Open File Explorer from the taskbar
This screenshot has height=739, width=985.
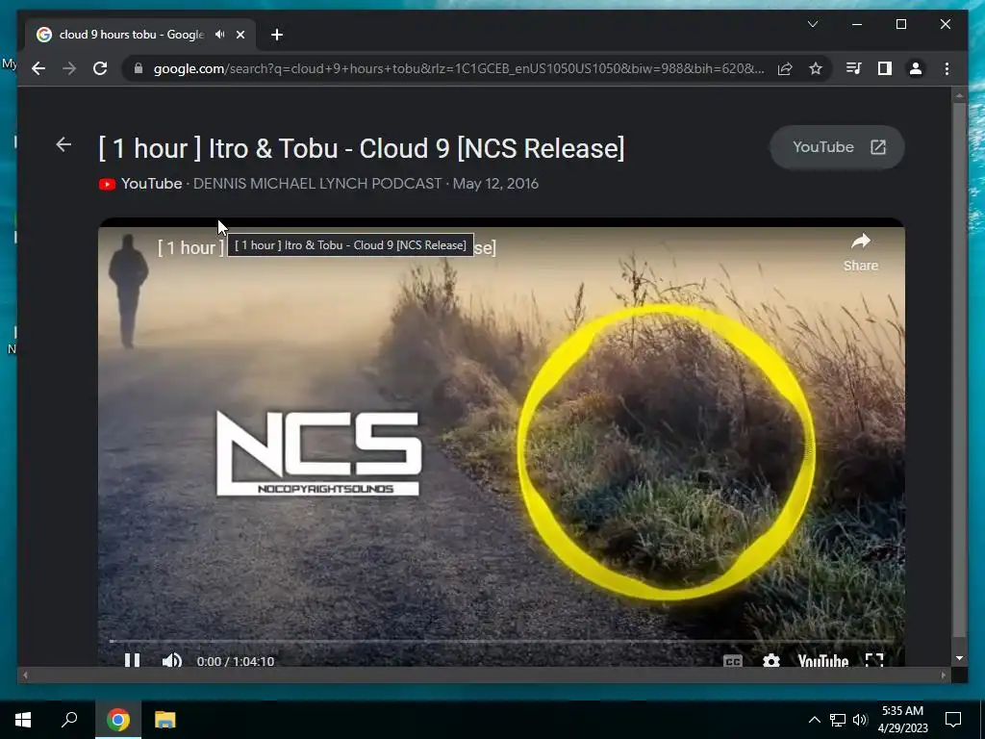click(164, 720)
